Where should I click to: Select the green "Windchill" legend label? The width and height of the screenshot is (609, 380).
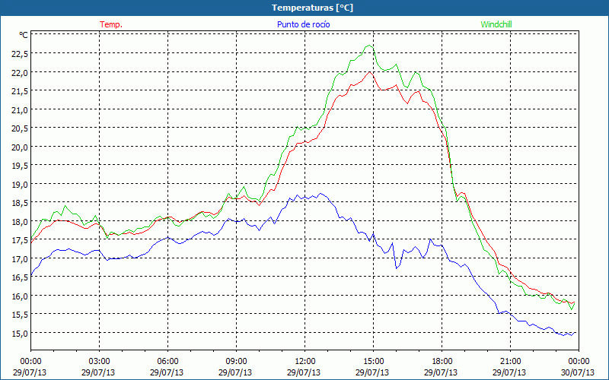tap(496, 24)
